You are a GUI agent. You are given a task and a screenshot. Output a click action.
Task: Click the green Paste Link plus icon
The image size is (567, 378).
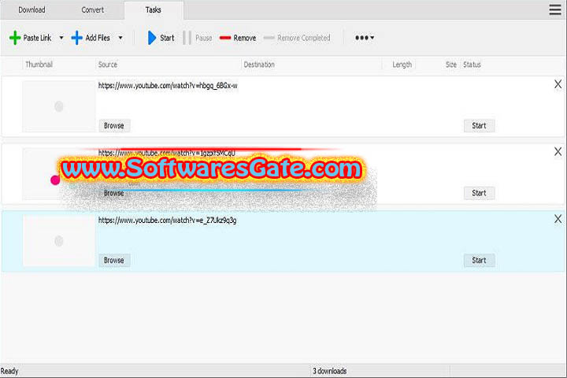tap(15, 38)
